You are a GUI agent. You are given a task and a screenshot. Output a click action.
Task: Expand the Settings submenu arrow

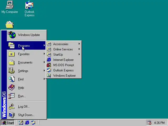tap(44, 71)
